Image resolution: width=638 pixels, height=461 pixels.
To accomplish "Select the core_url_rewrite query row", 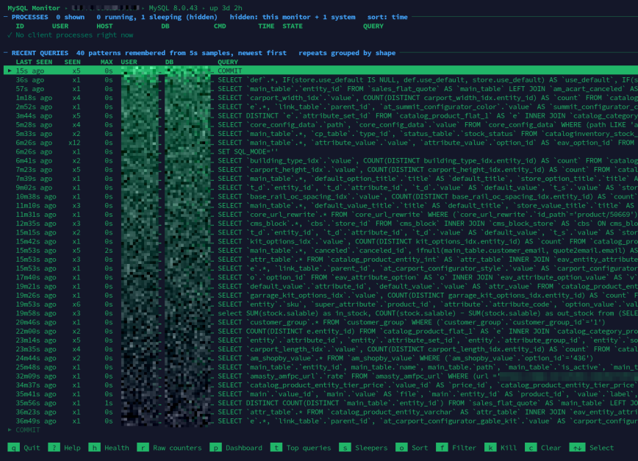I will [320, 215].
